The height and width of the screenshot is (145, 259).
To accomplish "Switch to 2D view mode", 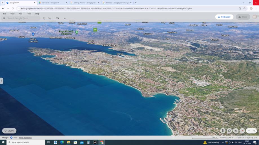I will [x=236, y=131].
